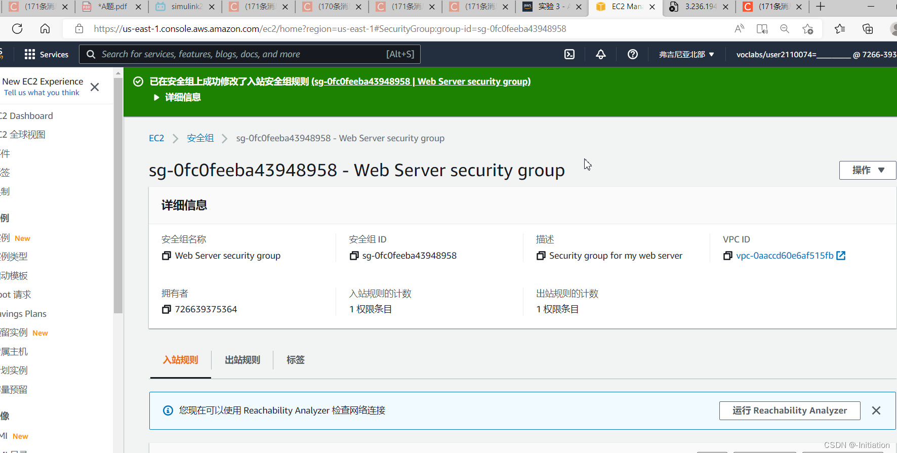Copy the VPC ID value
The width and height of the screenshot is (897, 453).
point(727,256)
